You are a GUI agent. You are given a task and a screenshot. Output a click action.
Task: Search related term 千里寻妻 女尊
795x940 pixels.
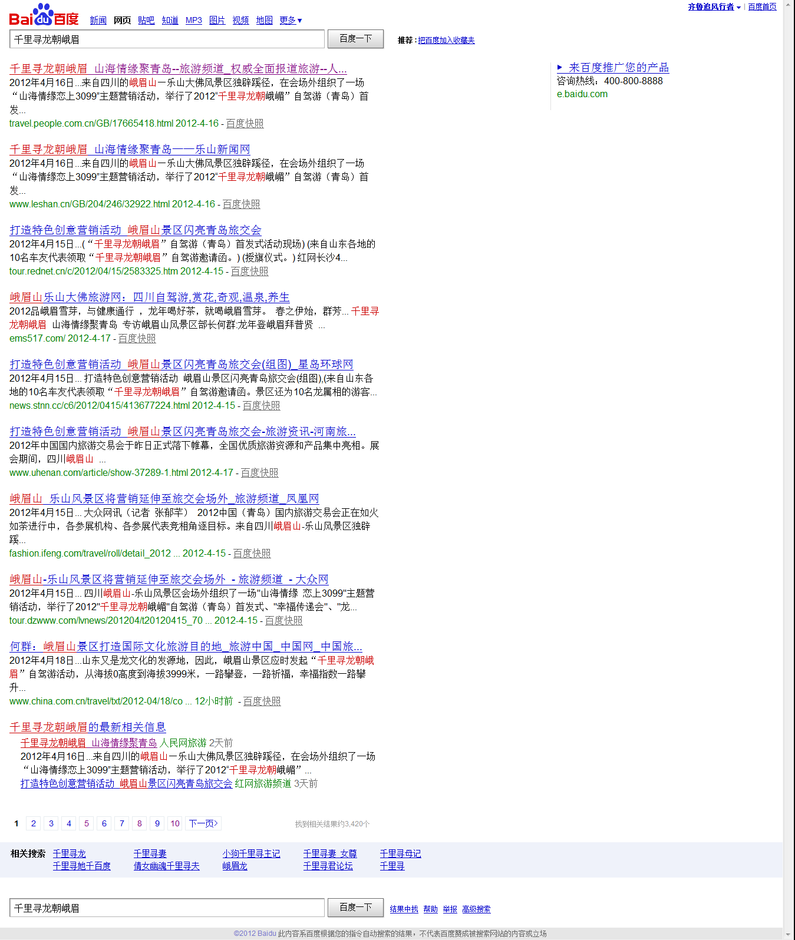pos(330,854)
